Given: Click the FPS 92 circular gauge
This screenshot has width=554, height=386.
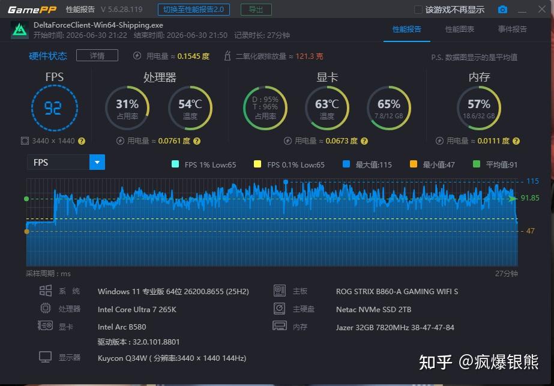Looking at the screenshot, I should pos(54,108).
